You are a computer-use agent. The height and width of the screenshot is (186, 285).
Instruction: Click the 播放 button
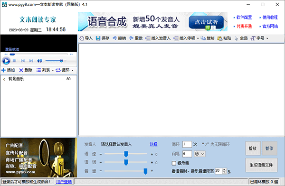click(x=253, y=149)
